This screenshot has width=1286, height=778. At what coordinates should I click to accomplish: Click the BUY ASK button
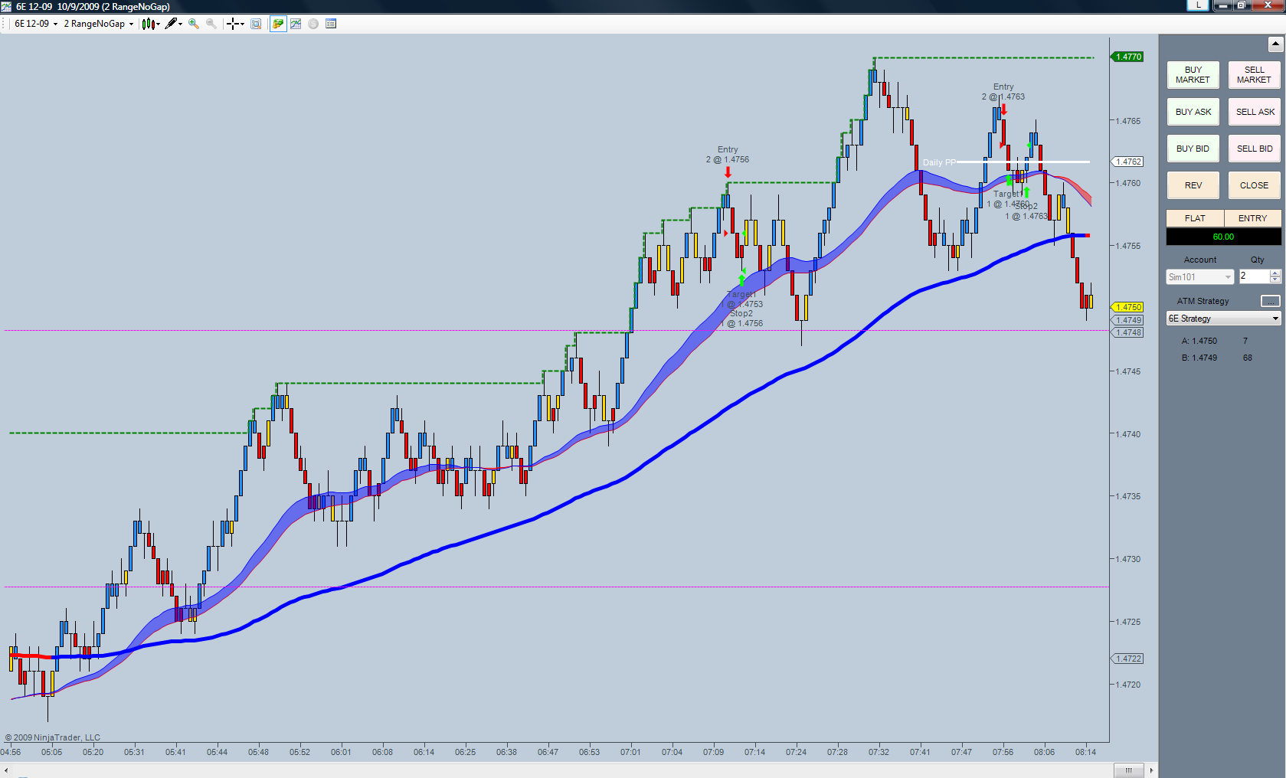point(1193,112)
